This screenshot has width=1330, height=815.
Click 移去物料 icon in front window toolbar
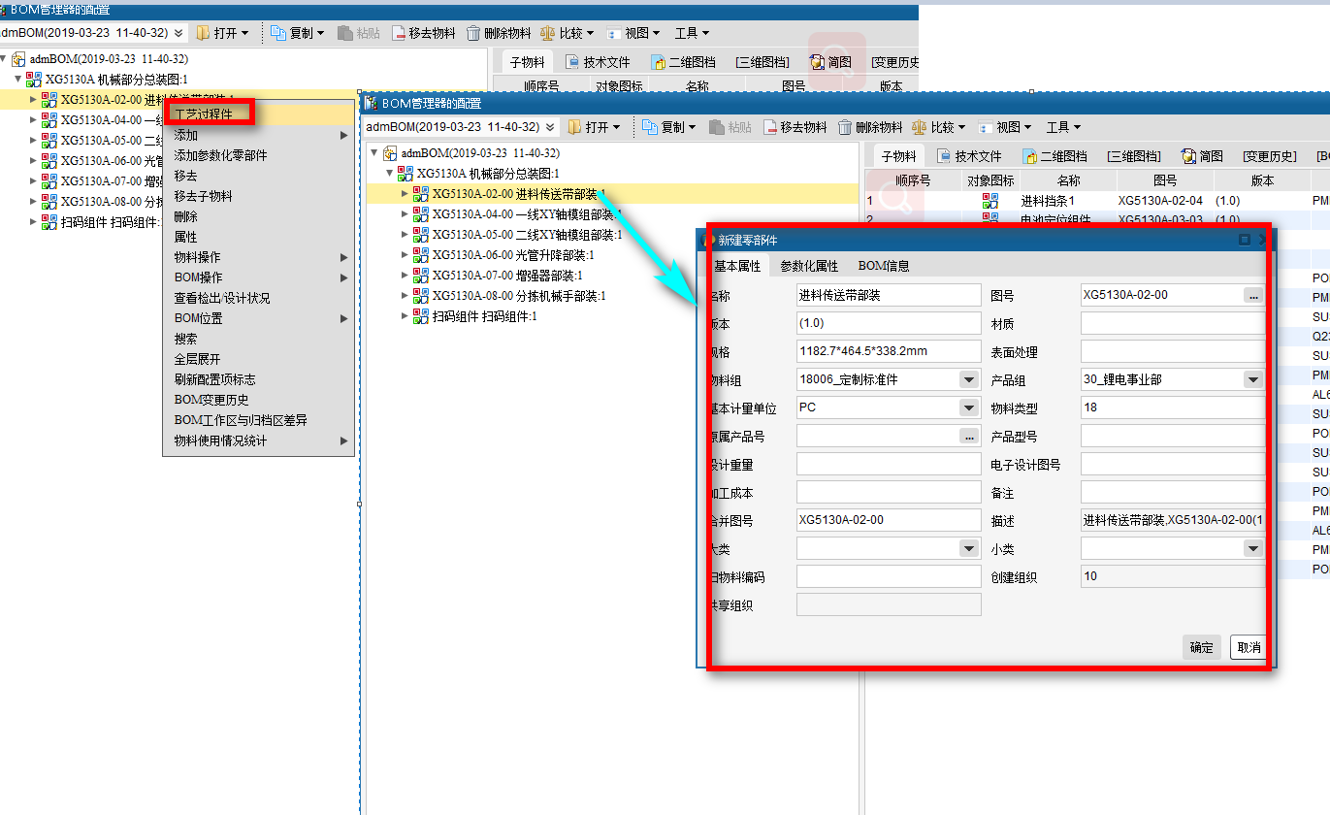(x=769, y=127)
